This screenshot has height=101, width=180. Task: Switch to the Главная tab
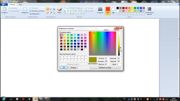click(12, 4)
